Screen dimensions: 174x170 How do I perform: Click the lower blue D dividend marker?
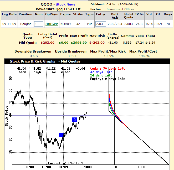[61, 135]
